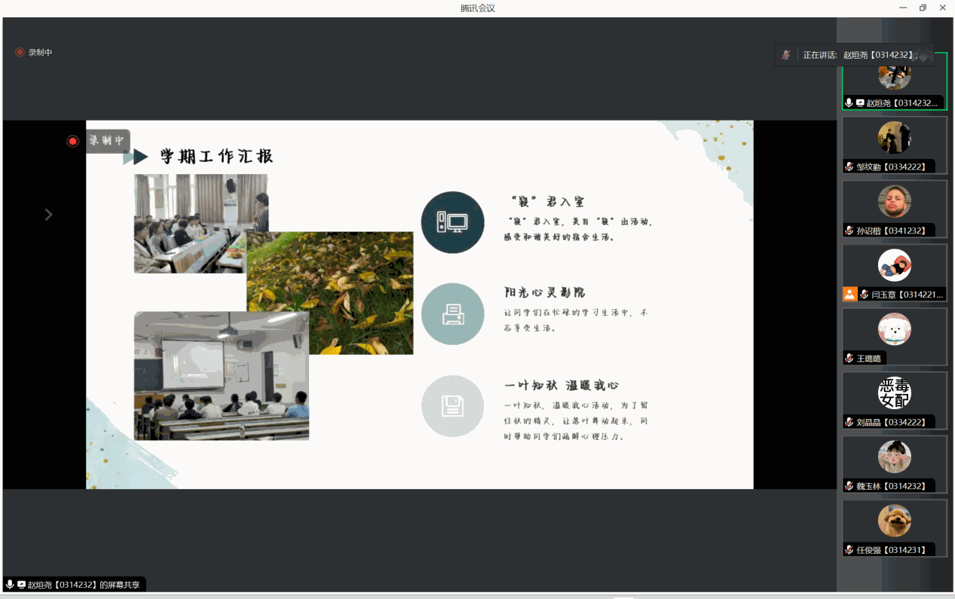955x599 pixels.
Task: Click the 腾讯会议 title bar label
Action: 477,8
